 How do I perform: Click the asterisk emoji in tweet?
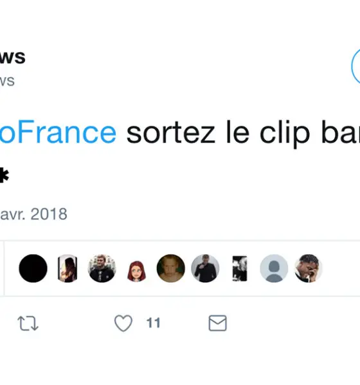point(4,175)
